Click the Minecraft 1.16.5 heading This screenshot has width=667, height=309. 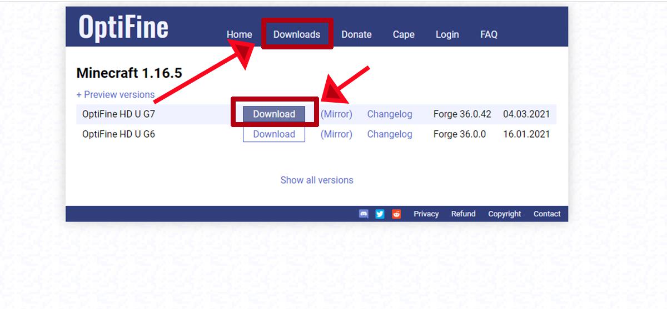[129, 73]
